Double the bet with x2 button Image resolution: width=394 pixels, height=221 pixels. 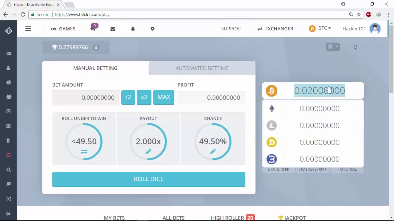144,97
